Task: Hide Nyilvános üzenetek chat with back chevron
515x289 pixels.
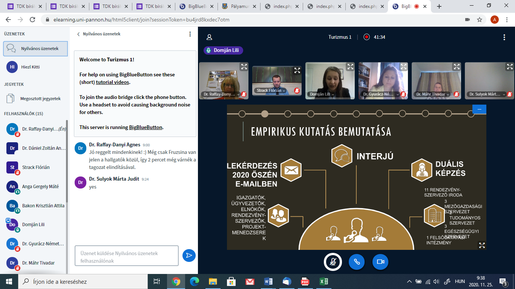Action: (78, 34)
